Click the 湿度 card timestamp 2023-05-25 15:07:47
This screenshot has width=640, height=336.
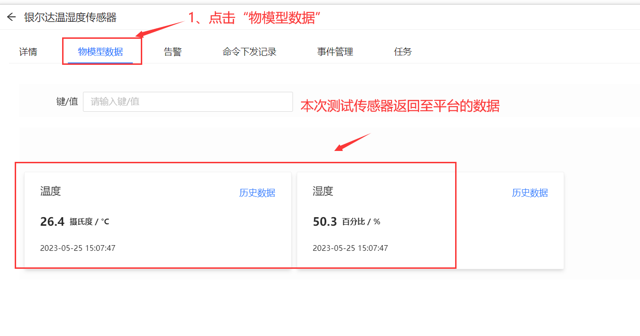(350, 248)
